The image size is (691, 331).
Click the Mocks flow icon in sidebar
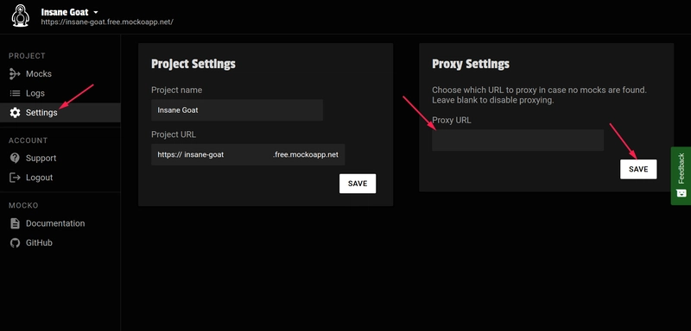(15, 74)
